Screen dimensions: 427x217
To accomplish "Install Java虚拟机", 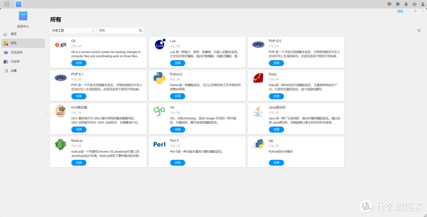I will click(276, 129).
